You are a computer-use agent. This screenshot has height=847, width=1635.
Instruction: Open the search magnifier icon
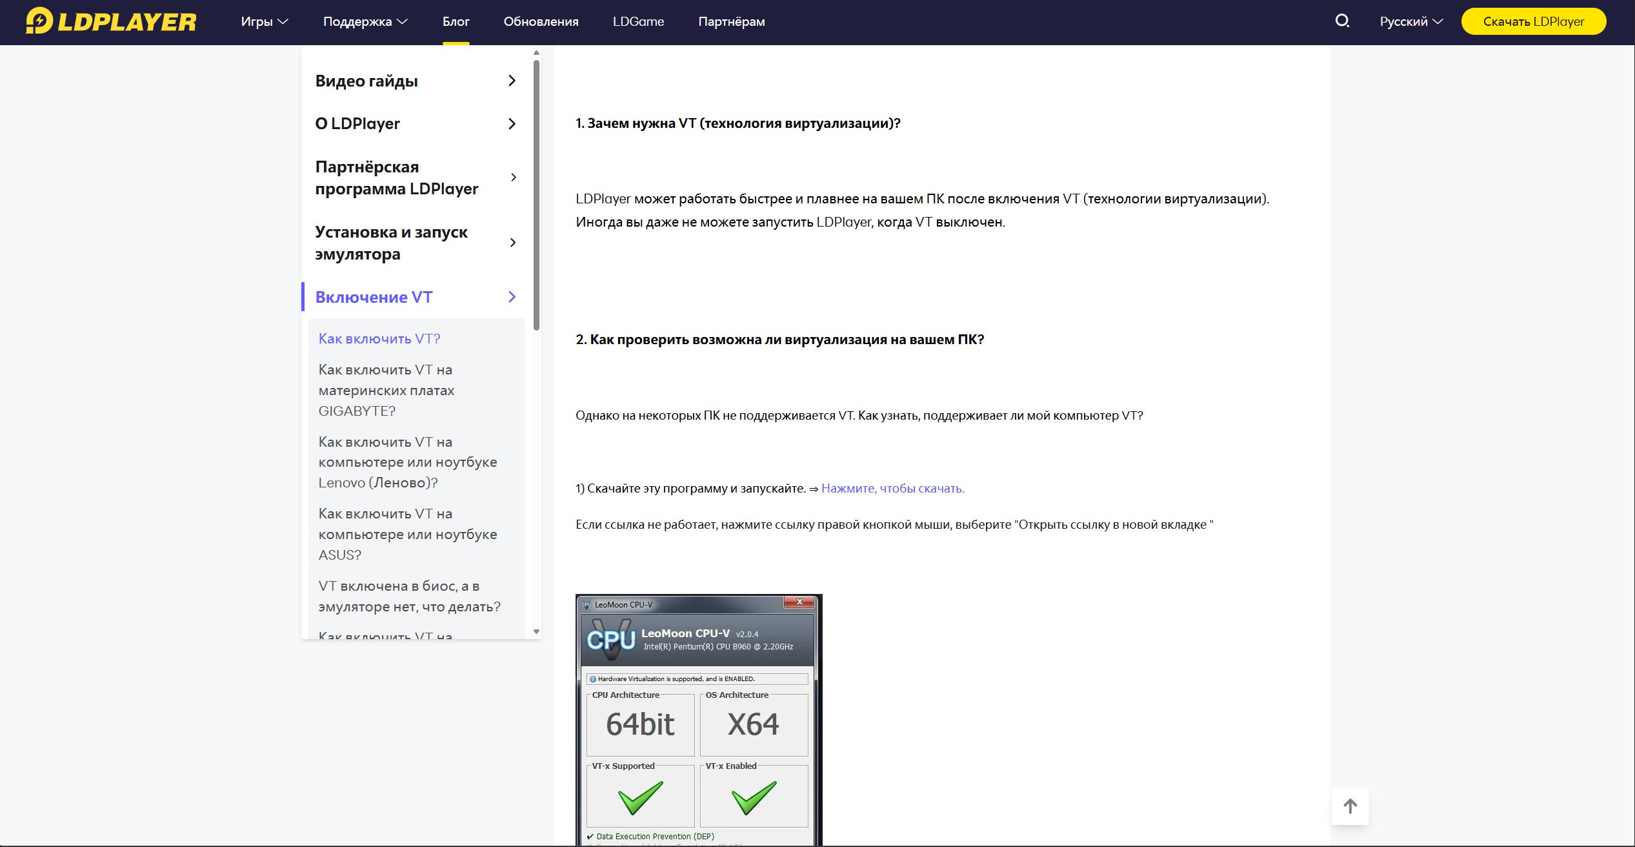[1342, 21]
